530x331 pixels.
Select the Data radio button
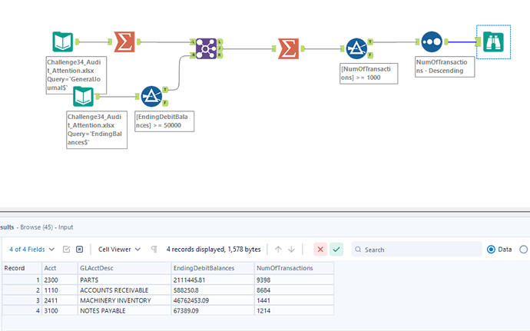tap(492, 249)
